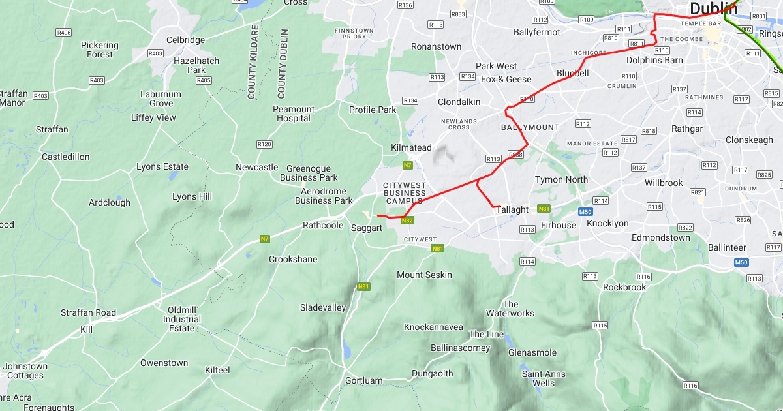783x411 pixels.
Task: Select the Oldmill Industrial Estate label
Action: [x=182, y=319]
